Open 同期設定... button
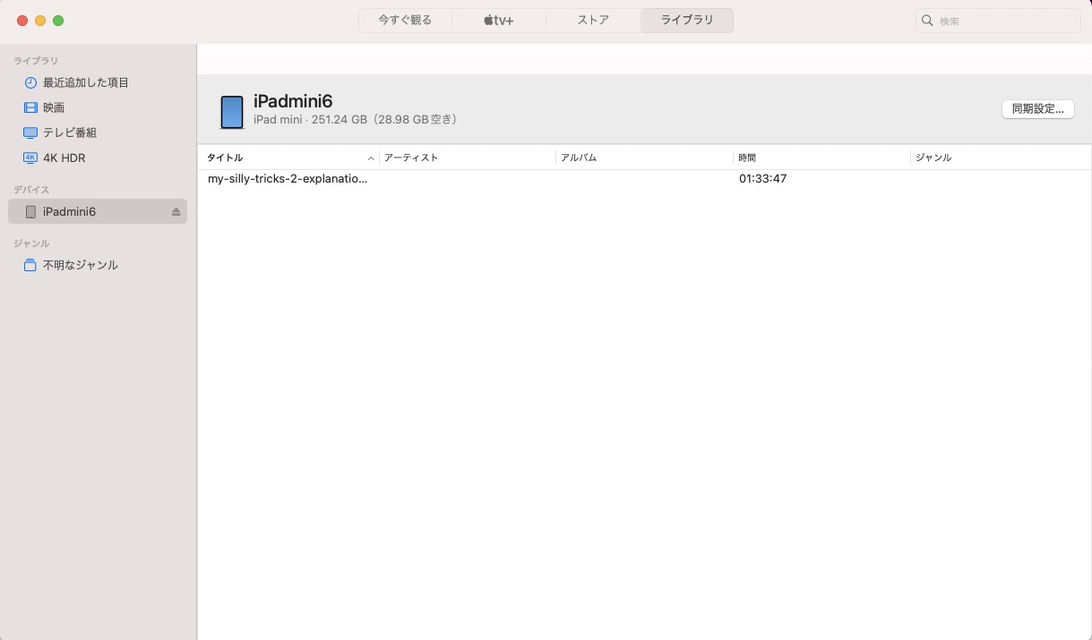Screen dimensions: 1092x640 [x=1037, y=109]
